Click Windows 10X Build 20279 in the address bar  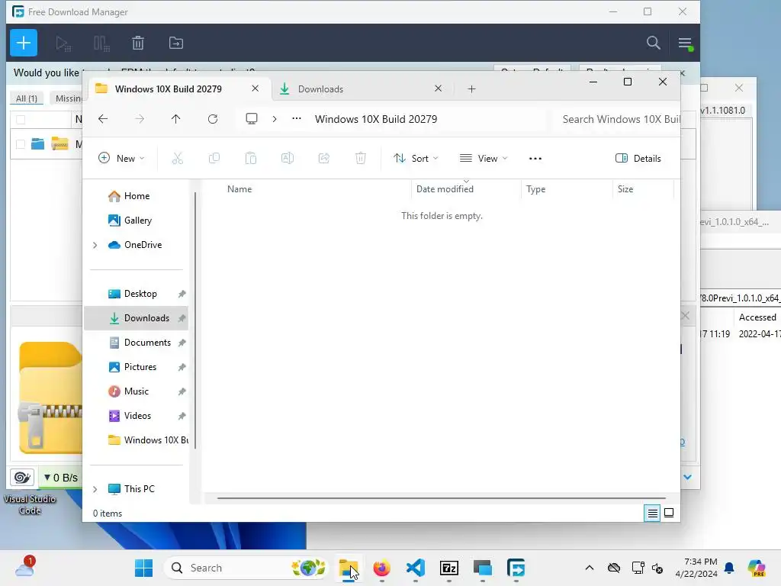(x=376, y=119)
